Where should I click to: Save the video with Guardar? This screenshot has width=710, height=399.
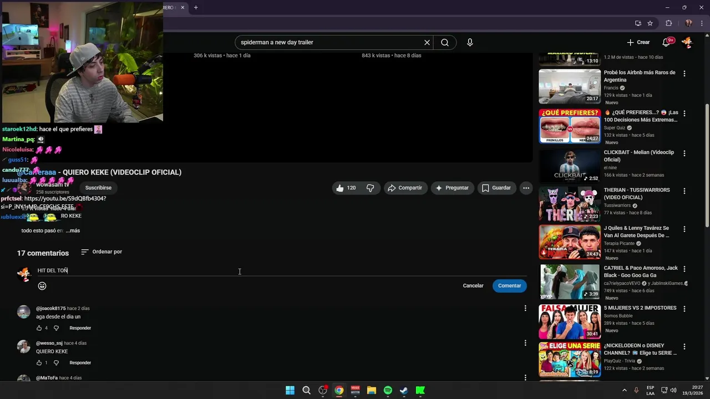point(496,188)
